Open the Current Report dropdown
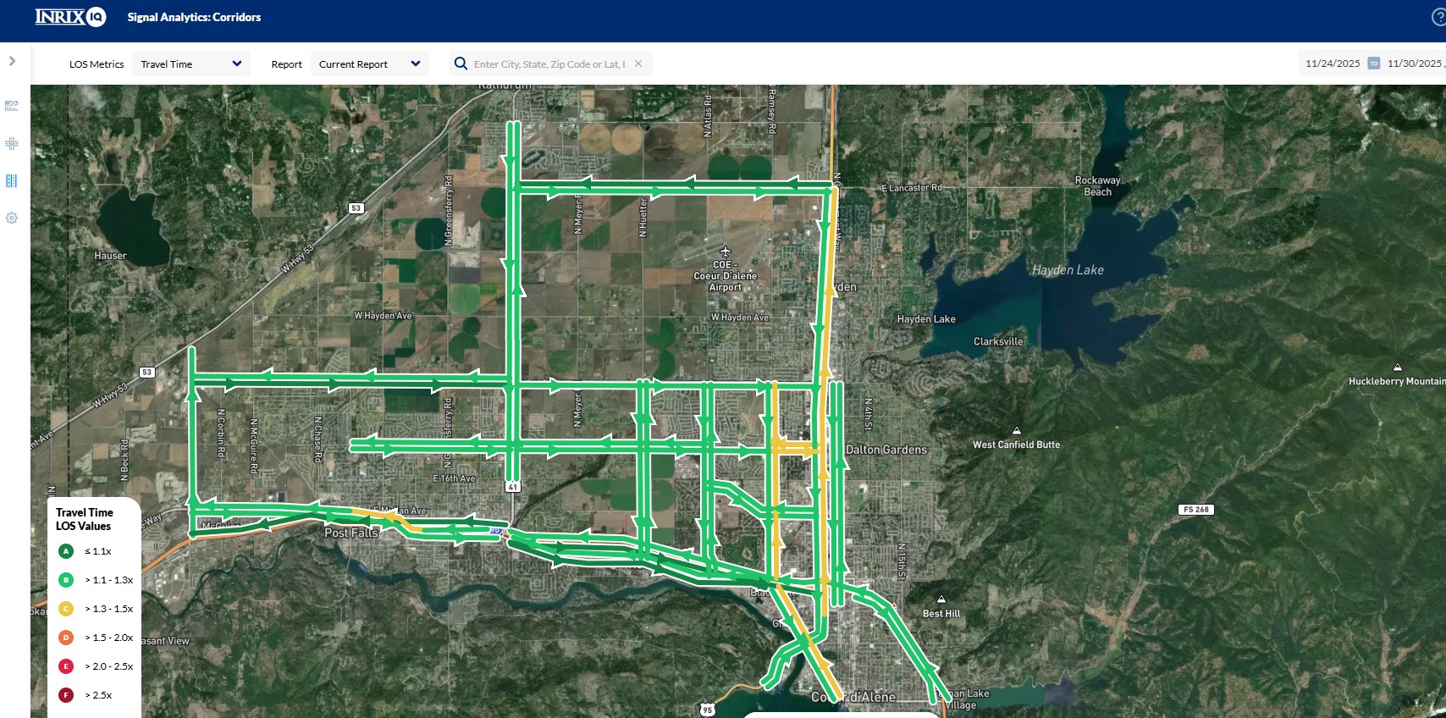1446x718 pixels. point(369,64)
